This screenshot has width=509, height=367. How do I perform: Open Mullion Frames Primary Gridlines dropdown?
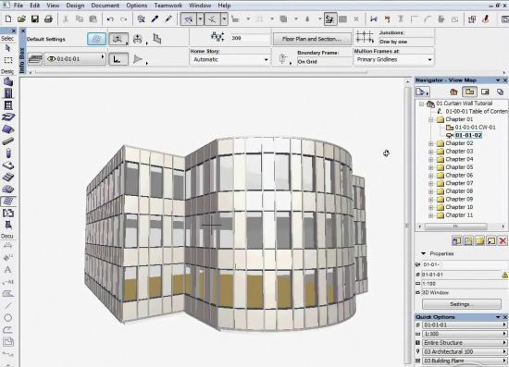point(393,60)
